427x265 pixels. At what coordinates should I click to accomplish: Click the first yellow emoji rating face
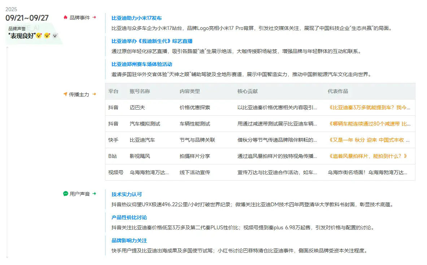39,36
